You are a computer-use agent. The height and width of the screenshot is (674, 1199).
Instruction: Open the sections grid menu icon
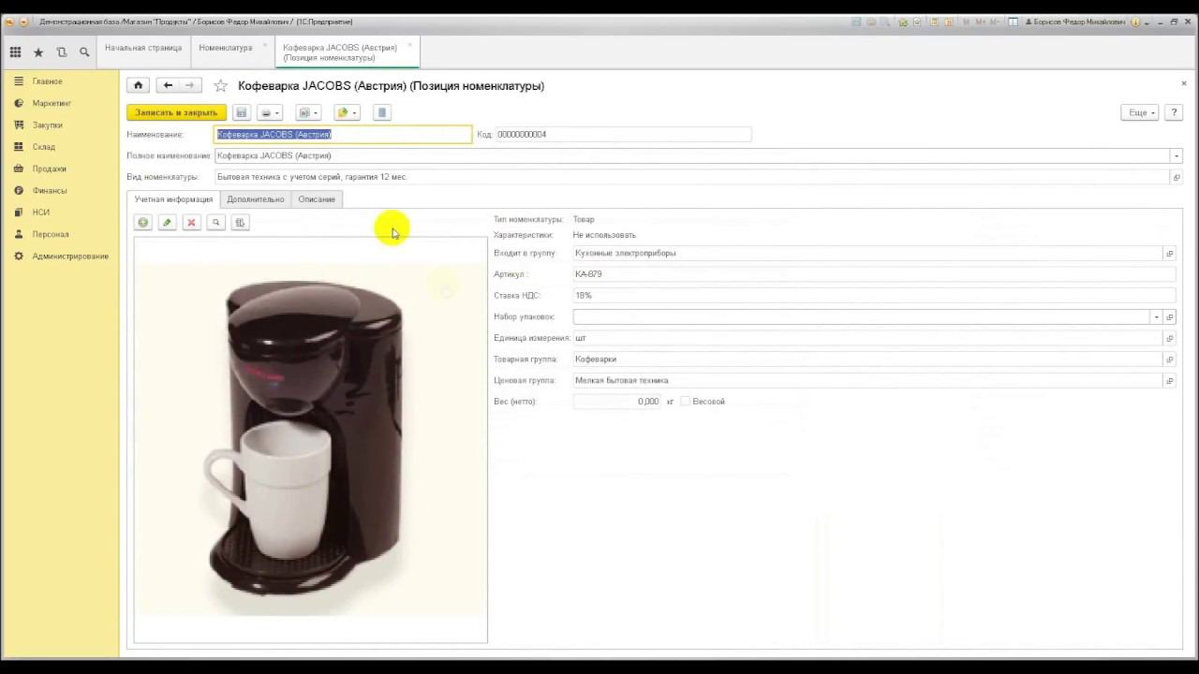[x=16, y=52]
